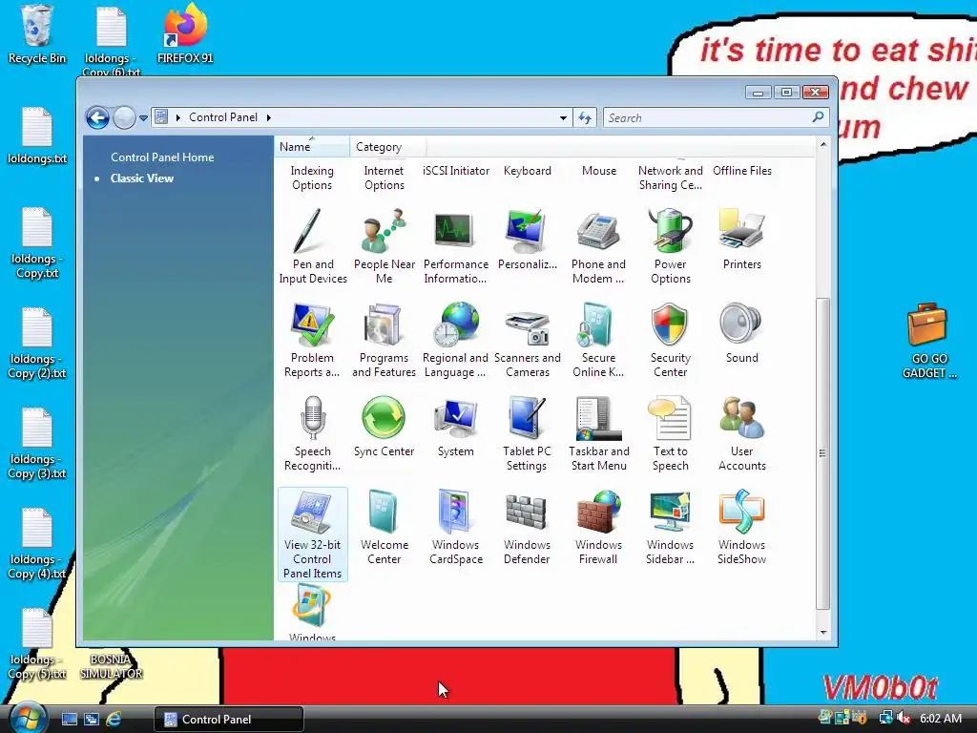
Task: Select GO GO GADGET desktop icon
Action: [x=928, y=341]
